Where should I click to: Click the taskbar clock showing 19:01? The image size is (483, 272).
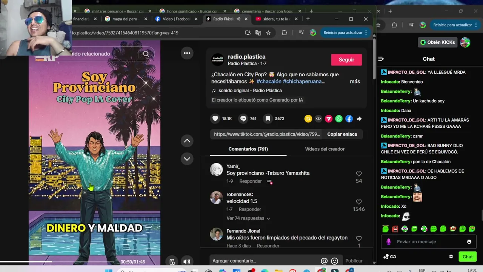point(472,270)
